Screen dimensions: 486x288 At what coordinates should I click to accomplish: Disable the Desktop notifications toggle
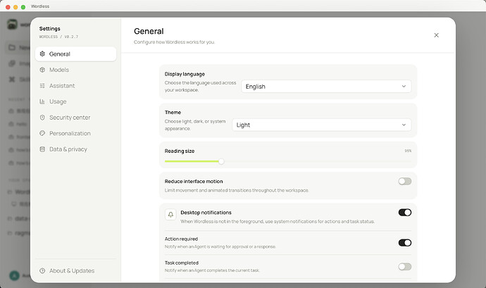[x=405, y=213]
